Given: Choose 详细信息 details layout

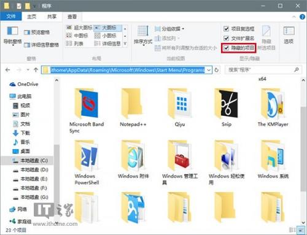Looking at the screenshot, I should coord(107,44).
